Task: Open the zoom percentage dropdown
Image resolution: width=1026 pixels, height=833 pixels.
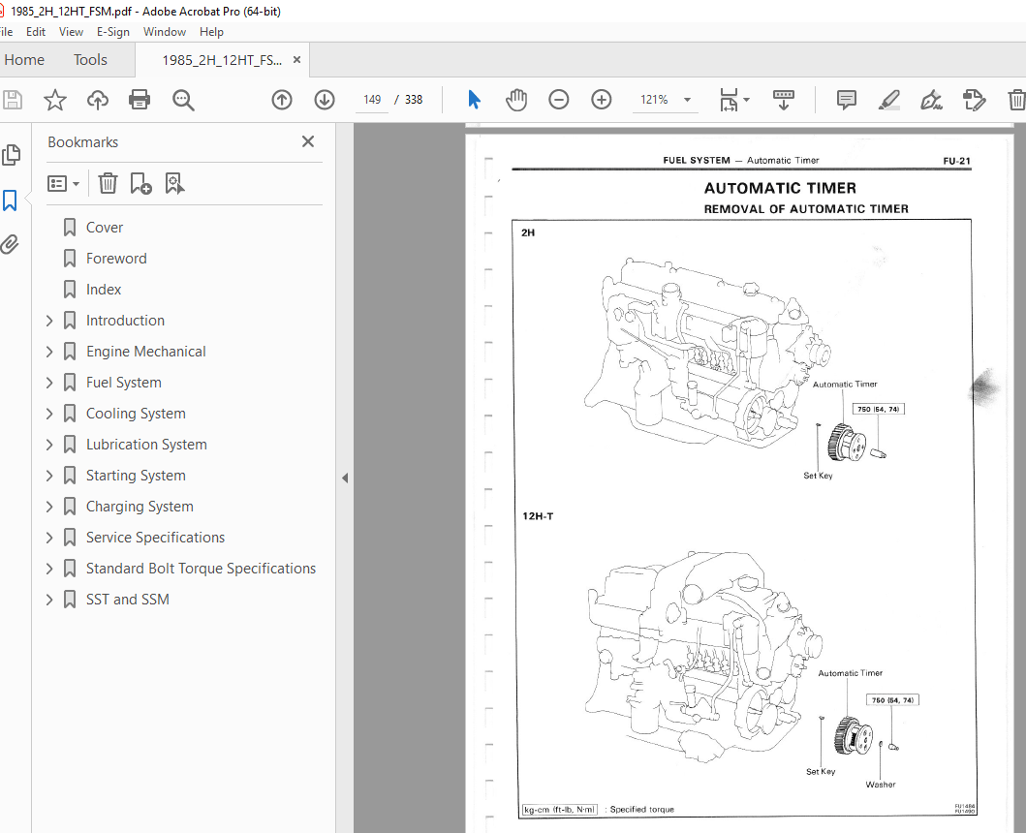Action: tap(687, 100)
